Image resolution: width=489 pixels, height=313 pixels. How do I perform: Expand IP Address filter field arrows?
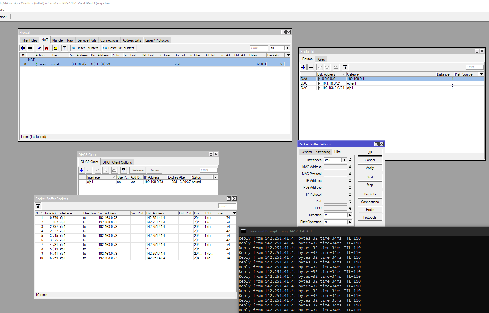click(x=350, y=181)
